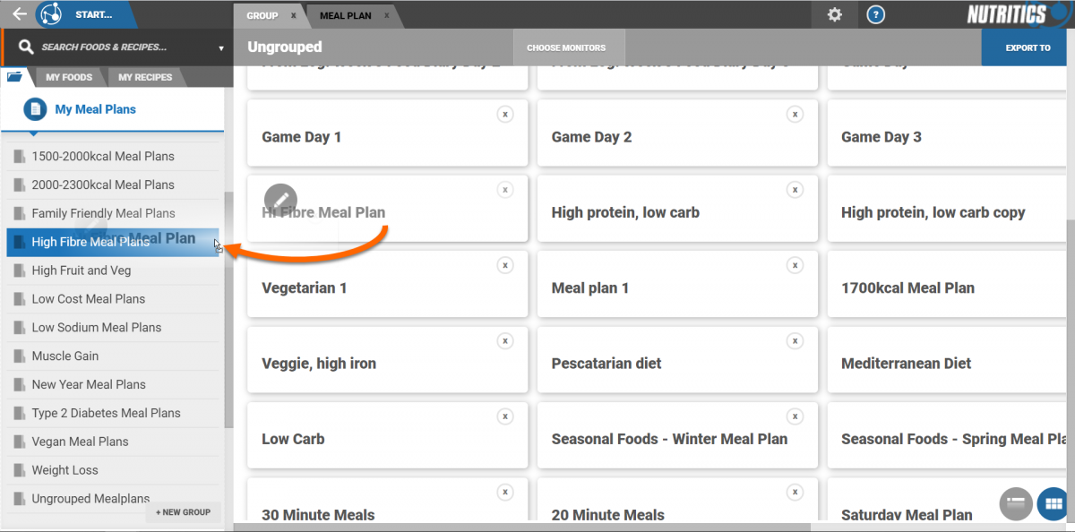
Task: Click the back arrow icon
Action: (x=19, y=14)
